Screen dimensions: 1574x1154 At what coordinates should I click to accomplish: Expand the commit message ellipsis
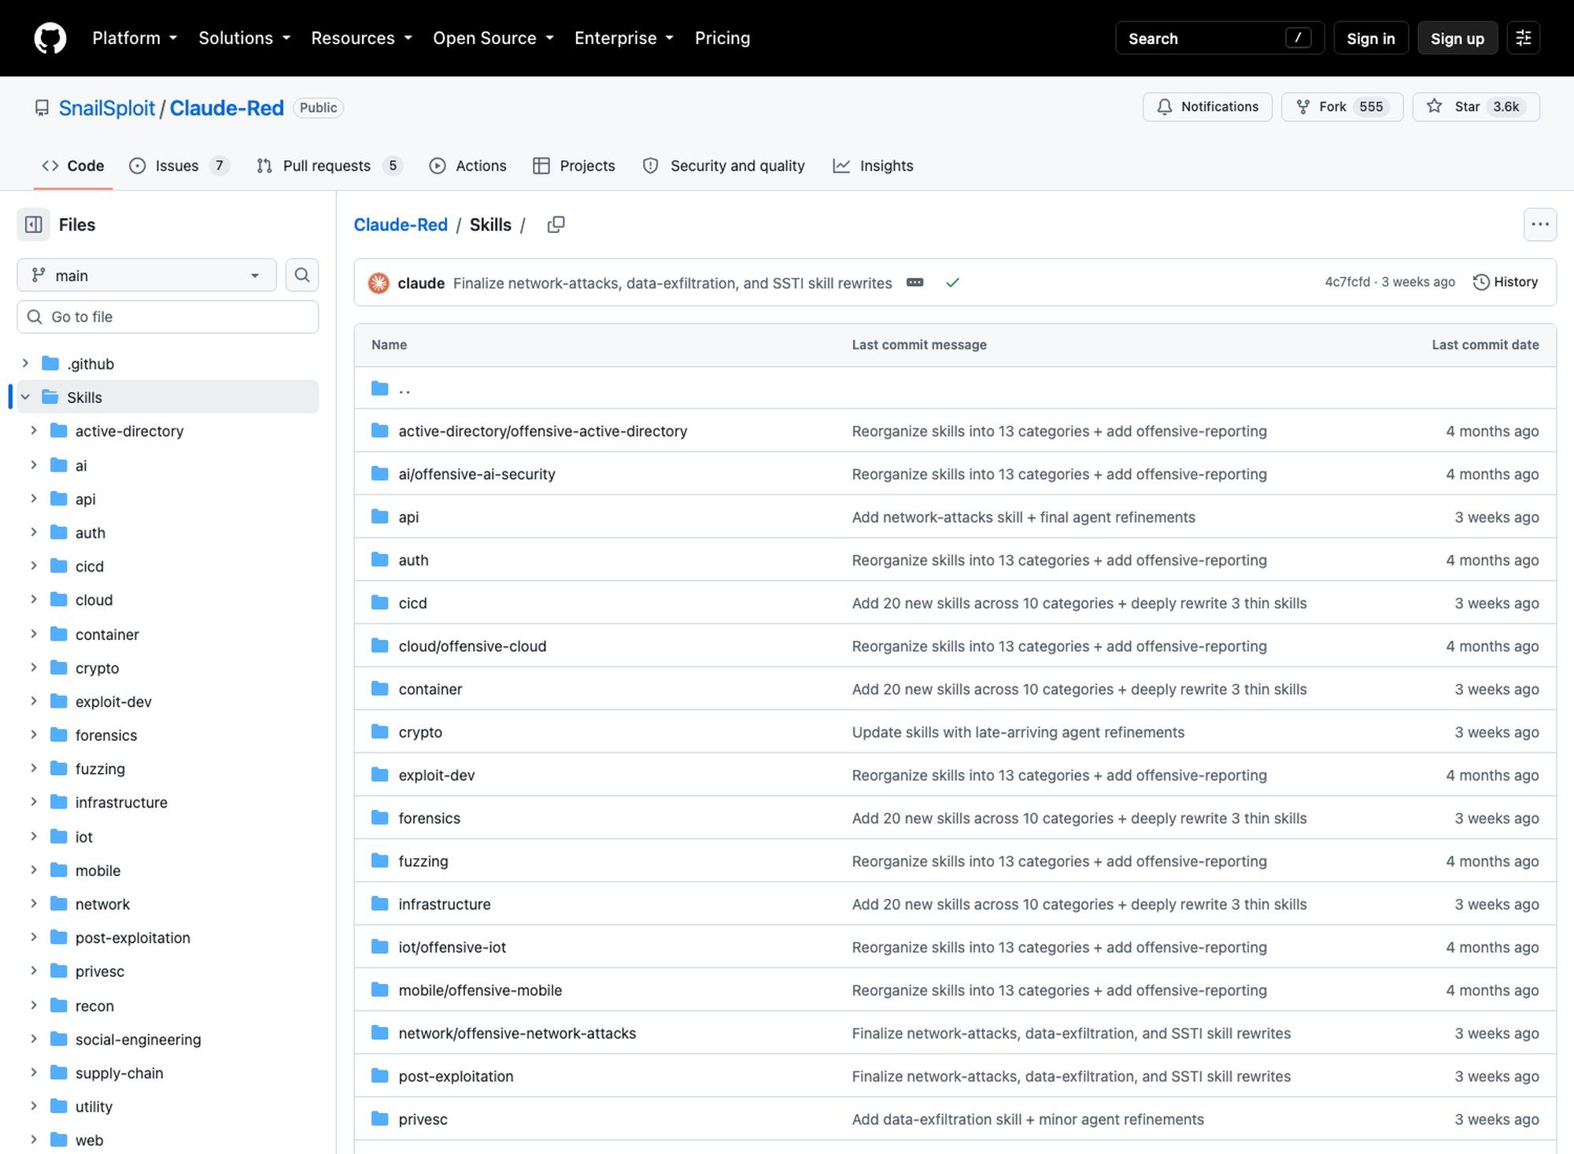pyautogui.click(x=914, y=283)
